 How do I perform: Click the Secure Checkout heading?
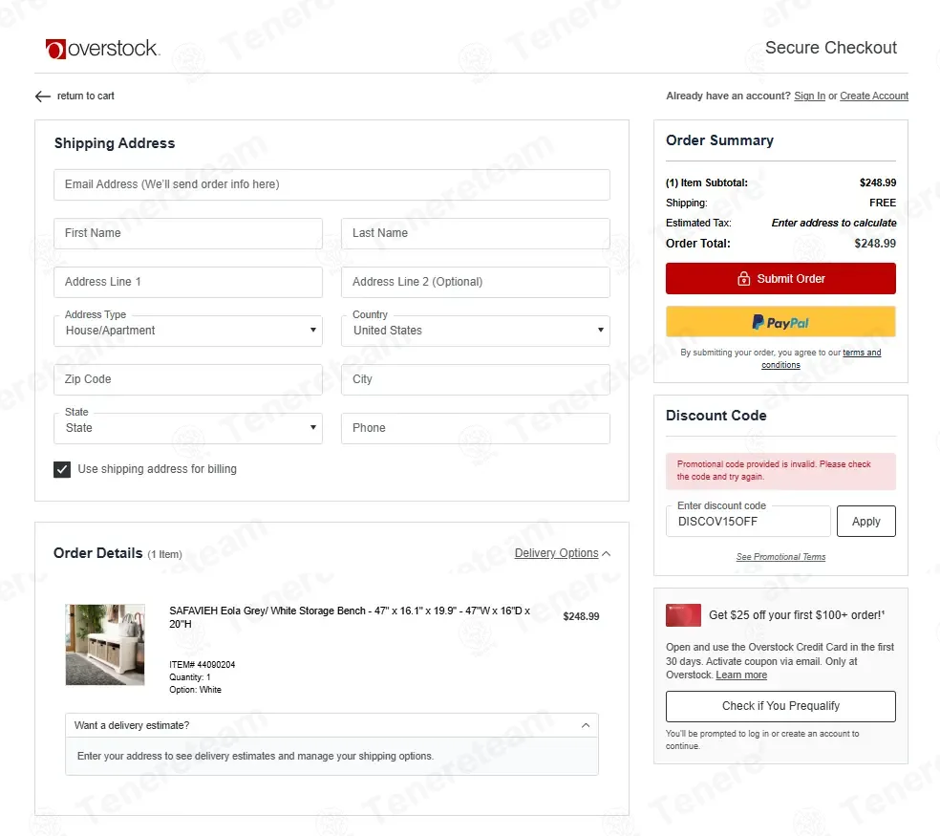831,48
